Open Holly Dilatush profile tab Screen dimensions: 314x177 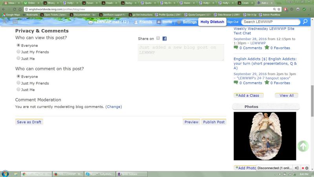click(x=212, y=22)
